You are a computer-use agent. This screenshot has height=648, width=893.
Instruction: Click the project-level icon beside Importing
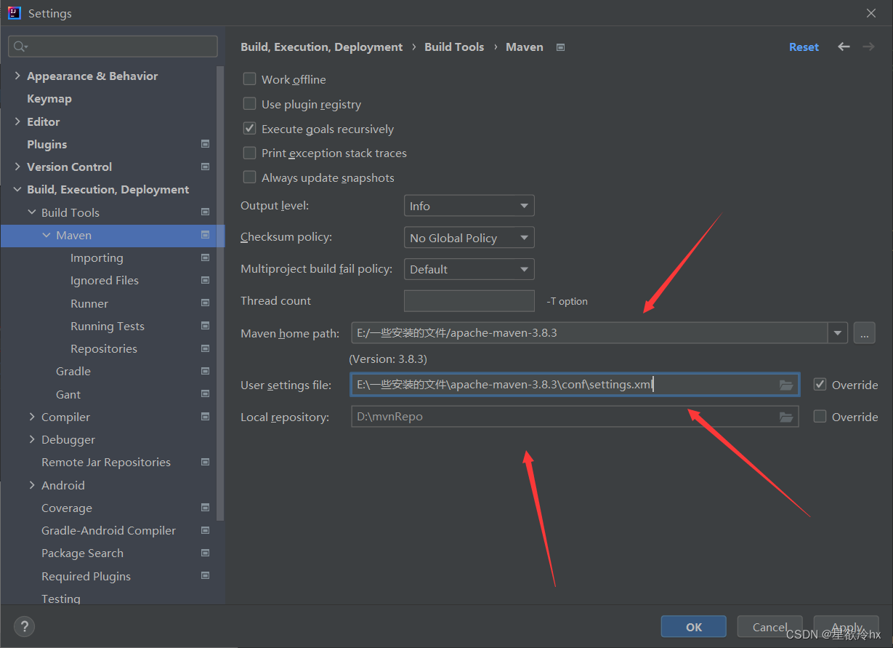point(206,257)
